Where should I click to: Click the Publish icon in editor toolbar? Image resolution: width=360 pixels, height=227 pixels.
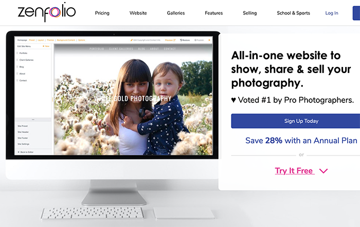point(195,40)
